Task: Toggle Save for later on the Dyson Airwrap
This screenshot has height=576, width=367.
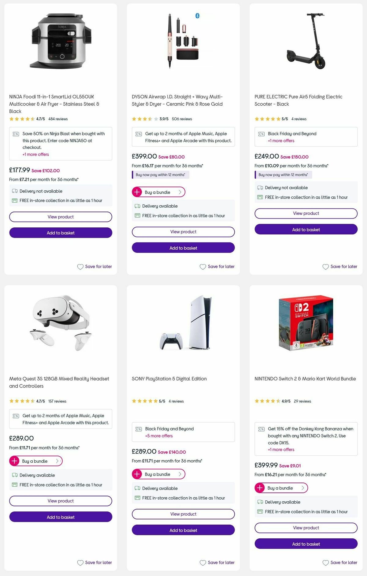Action: pos(217,267)
